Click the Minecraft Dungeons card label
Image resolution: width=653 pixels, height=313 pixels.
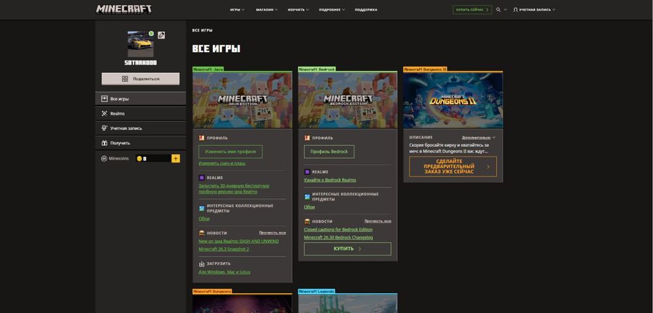[x=212, y=291]
